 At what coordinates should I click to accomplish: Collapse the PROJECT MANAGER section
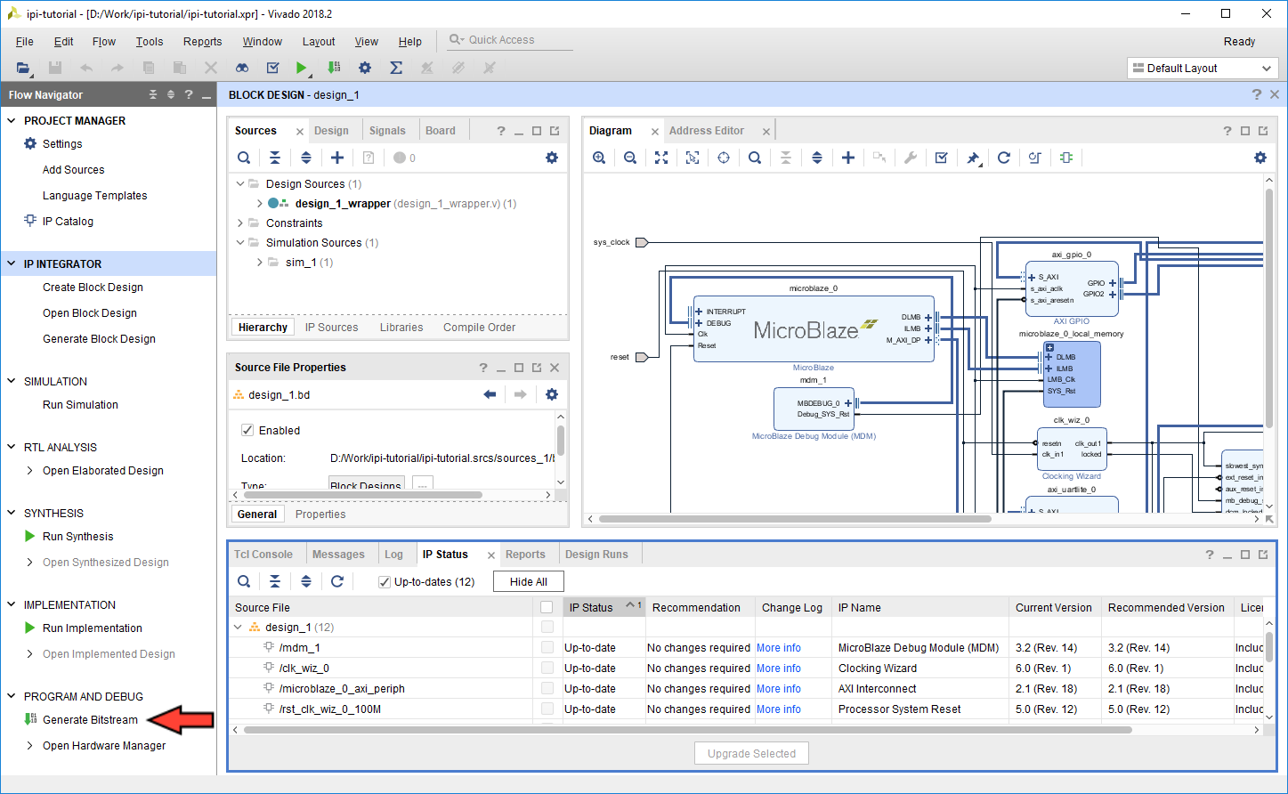point(12,120)
